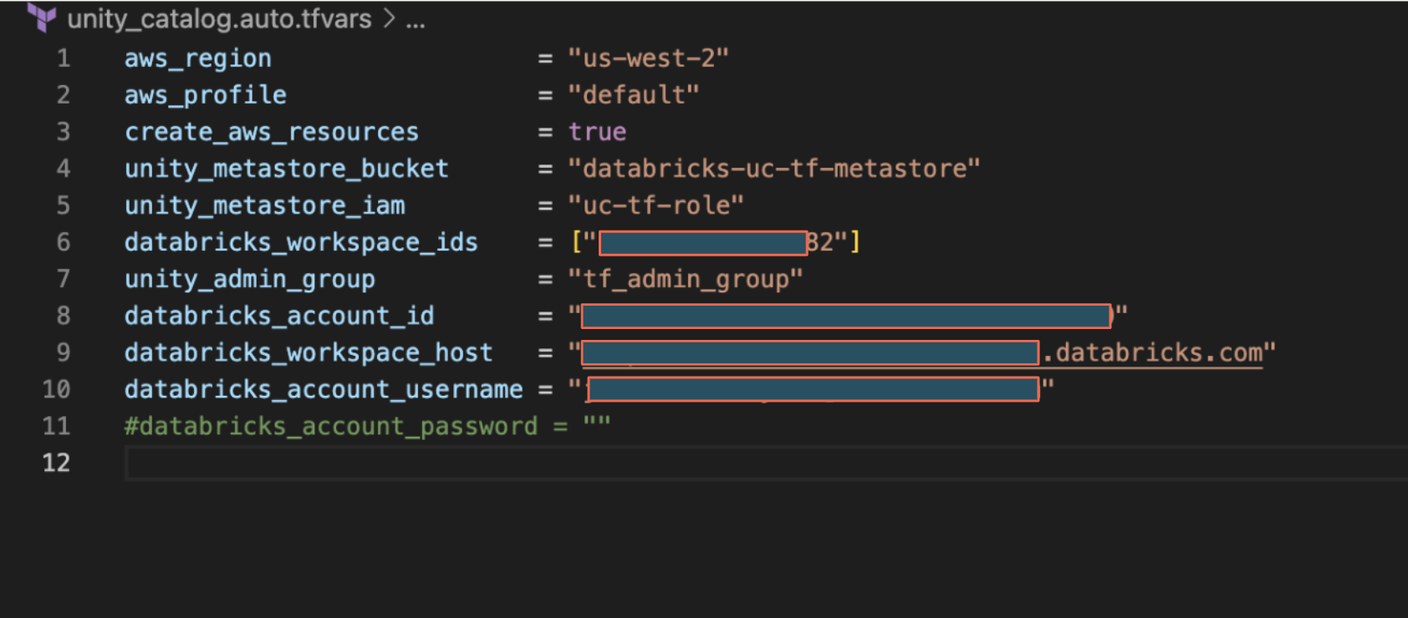Viewport: 1408px width, 618px height.
Task: Click the databricks_workspace_ids variable name
Action: click(x=301, y=242)
